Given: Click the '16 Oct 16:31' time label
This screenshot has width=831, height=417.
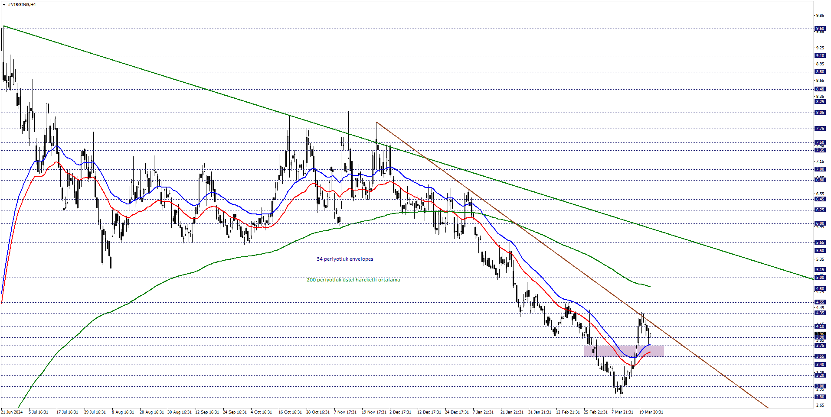Looking at the screenshot, I should pos(290,412).
